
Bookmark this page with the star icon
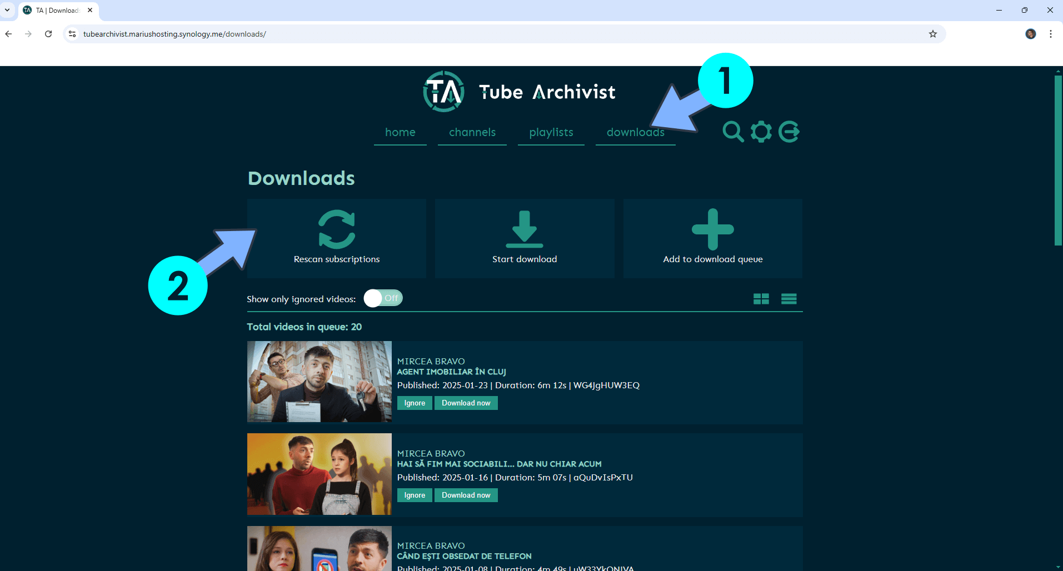click(x=933, y=34)
